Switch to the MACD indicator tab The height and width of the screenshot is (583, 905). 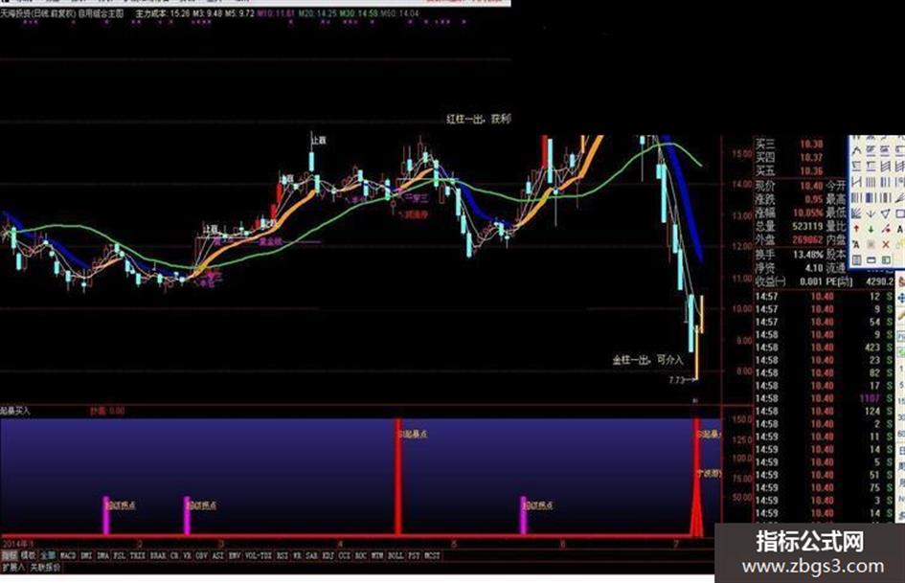(68, 555)
